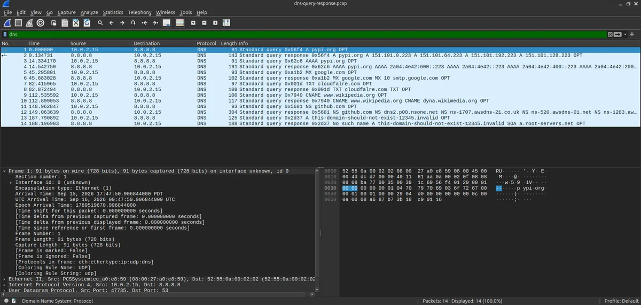Open the Edit menu
Screen dimensions: 641x305
tap(21, 12)
